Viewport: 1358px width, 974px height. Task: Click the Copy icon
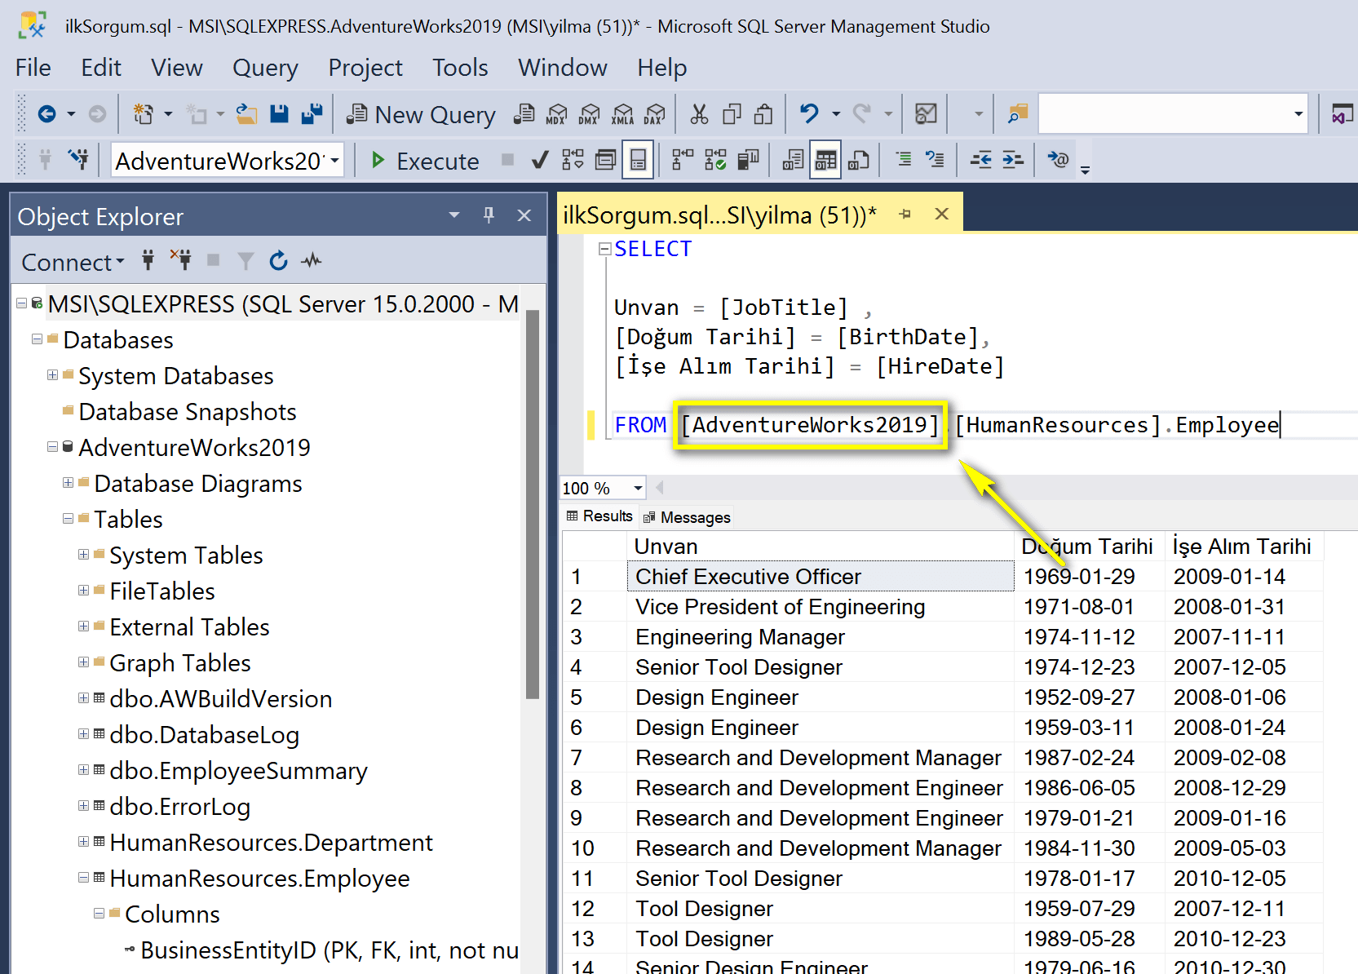(732, 114)
